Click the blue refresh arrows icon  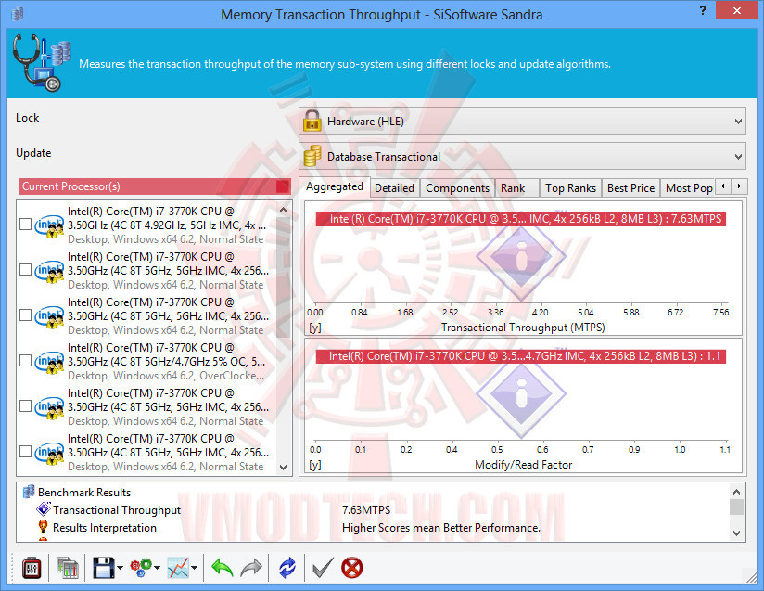pos(287,568)
